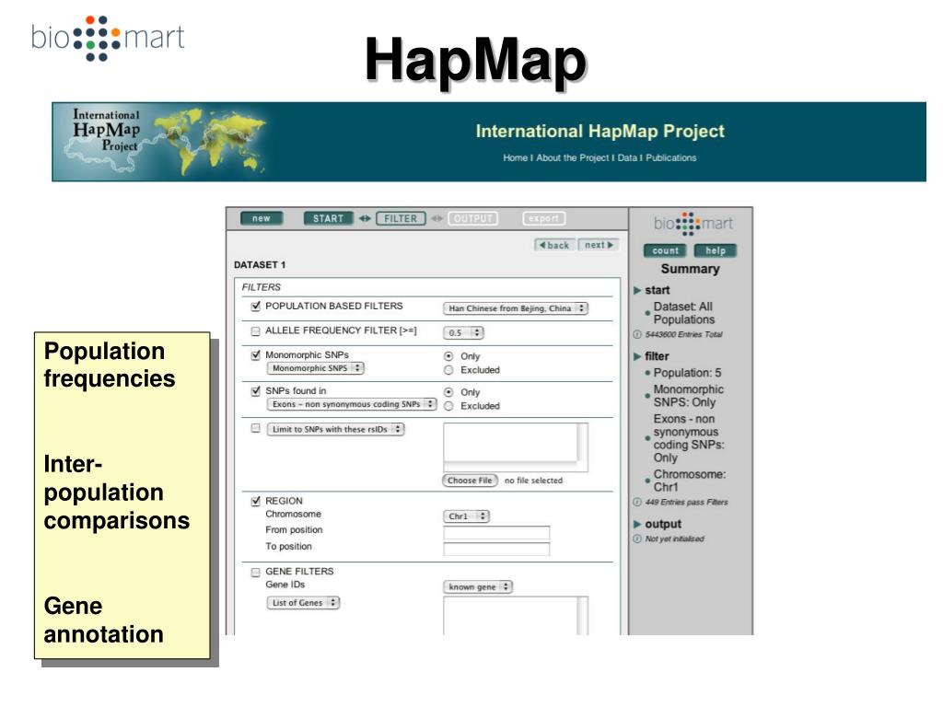The width and height of the screenshot is (943, 707).
Task: Click the back navigation button
Action: pyautogui.click(x=554, y=245)
